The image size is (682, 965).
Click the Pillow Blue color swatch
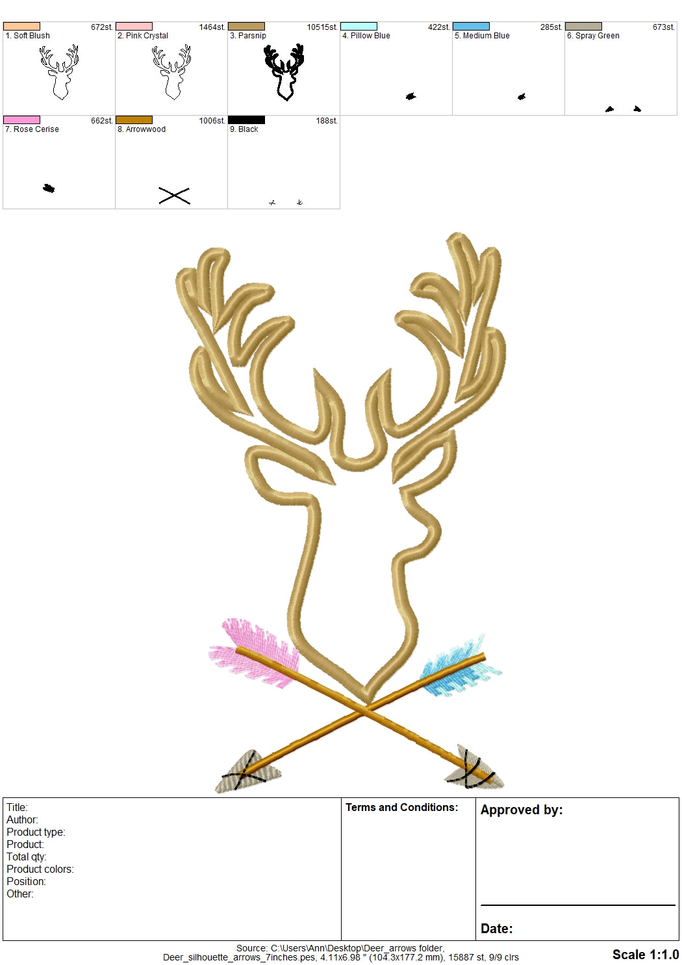pos(359,27)
